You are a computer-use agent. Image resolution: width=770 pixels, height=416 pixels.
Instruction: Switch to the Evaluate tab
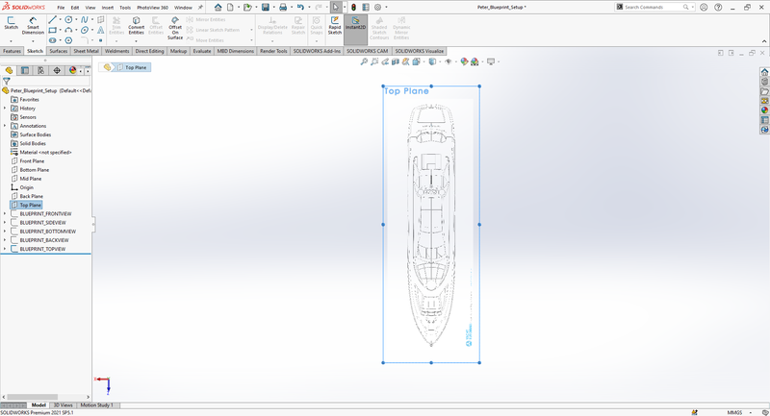tap(202, 51)
